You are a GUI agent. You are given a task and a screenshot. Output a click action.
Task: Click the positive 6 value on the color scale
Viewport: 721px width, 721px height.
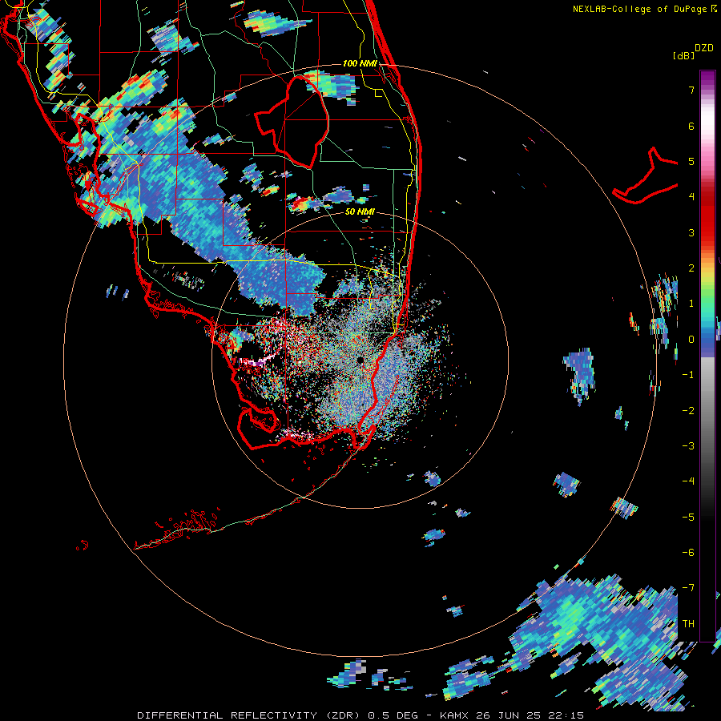691,126
